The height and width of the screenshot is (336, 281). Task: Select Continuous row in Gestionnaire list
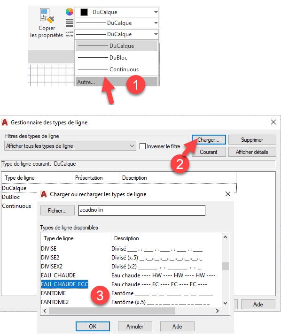(16, 206)
